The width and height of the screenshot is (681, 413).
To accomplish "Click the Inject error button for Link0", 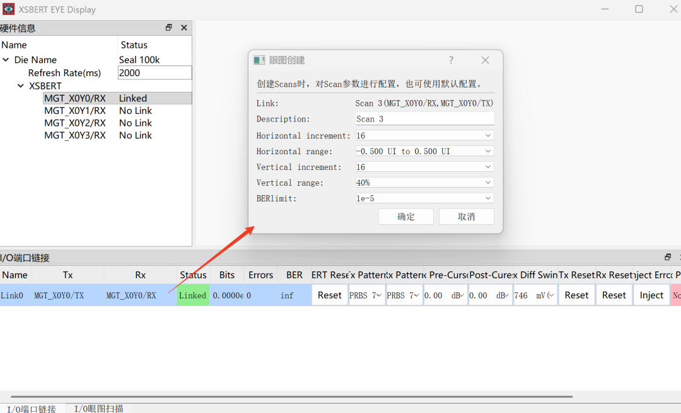I will [651, 295].
